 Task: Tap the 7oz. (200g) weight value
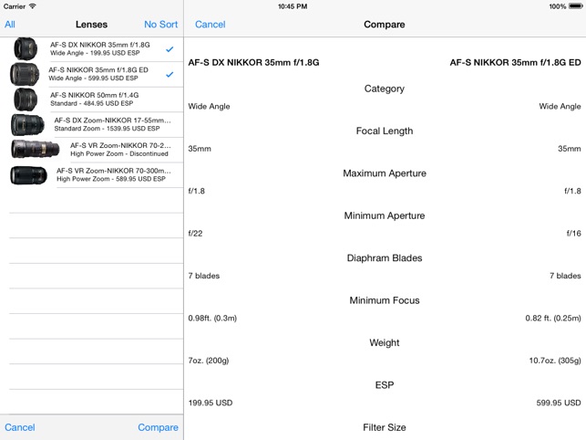click(x=208, y=361)
